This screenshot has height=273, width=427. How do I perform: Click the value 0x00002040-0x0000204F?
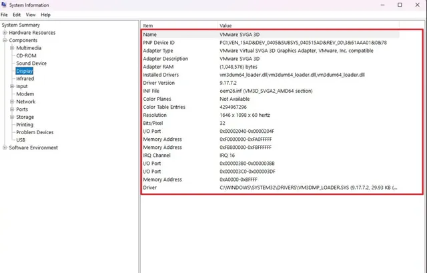pyautogui.click(x=247, y=131)
